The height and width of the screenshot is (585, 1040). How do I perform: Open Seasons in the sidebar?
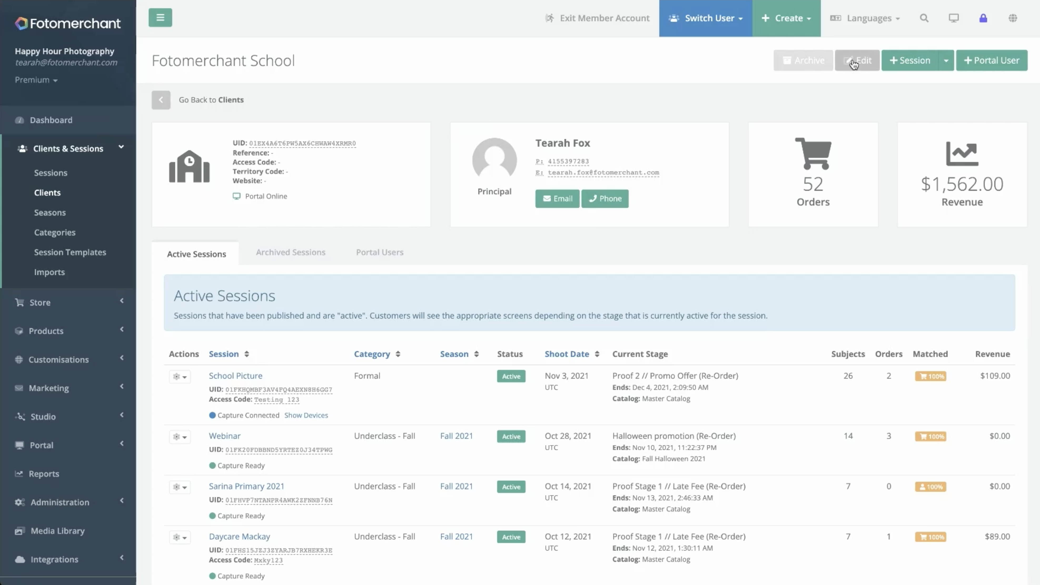click(50, 213)
